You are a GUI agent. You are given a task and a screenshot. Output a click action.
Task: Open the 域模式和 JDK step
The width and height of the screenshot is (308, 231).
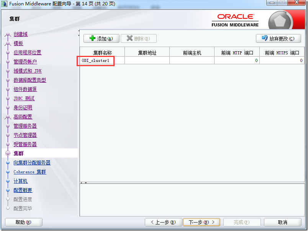[28, 71]
